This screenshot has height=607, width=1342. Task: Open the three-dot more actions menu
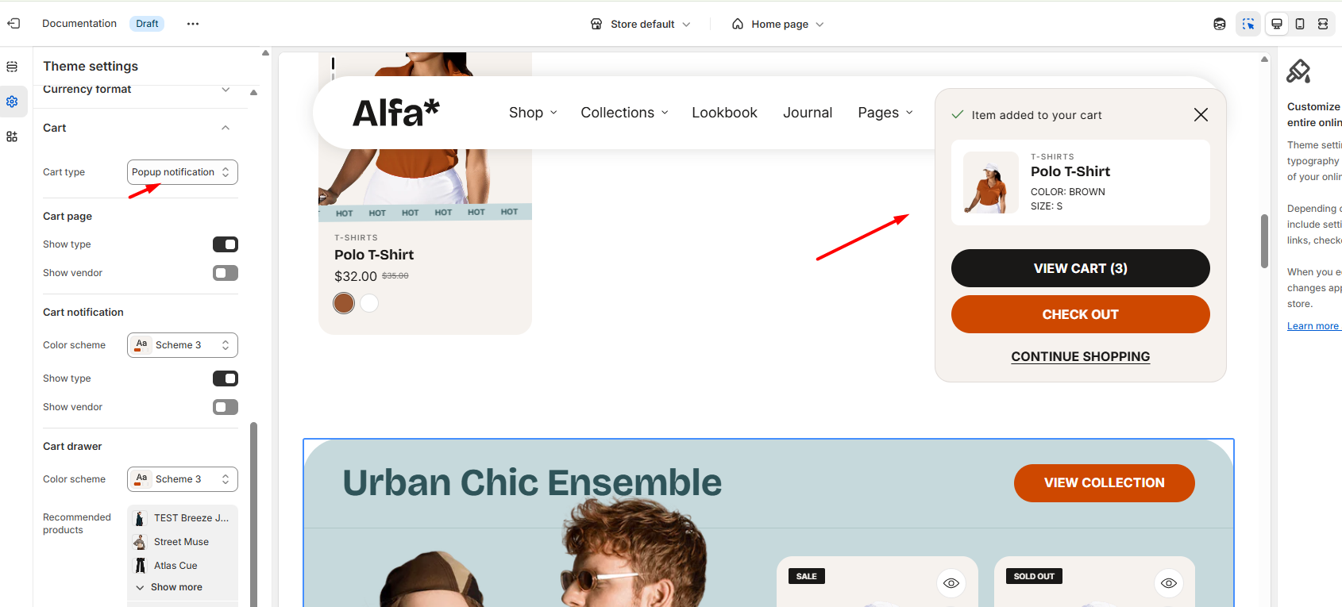(x=193, y=24)
